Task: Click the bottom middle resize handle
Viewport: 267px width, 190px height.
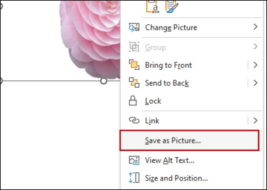Action: (x=104, y=81)
